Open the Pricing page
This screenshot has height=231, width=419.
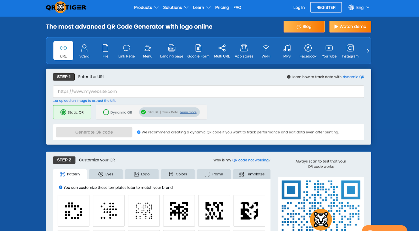click(222, 8)
